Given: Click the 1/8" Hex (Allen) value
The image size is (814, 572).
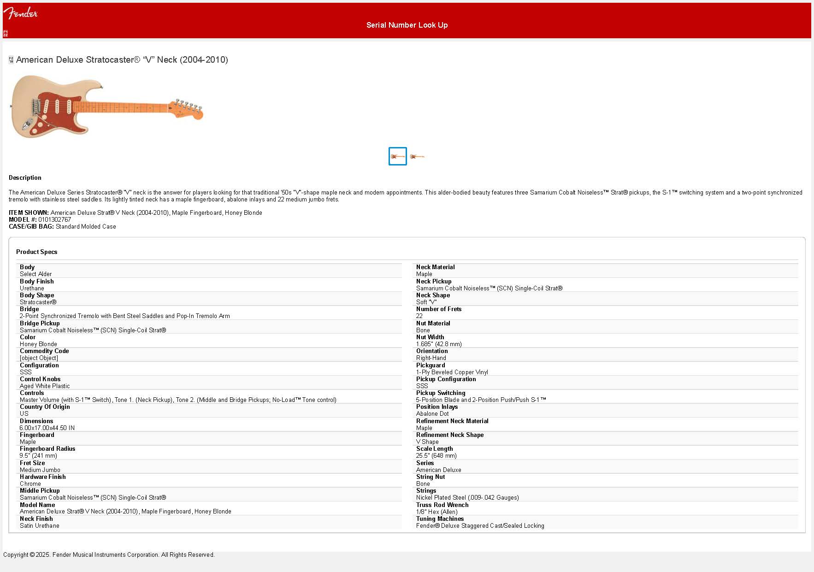Looking at the screenshot, I should pos(437,512).
